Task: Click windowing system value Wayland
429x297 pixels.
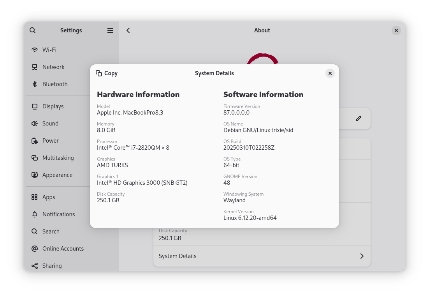Action: point(234,200)
